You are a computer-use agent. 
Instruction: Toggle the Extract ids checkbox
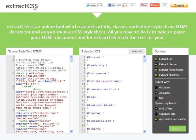tap(156, 59)
